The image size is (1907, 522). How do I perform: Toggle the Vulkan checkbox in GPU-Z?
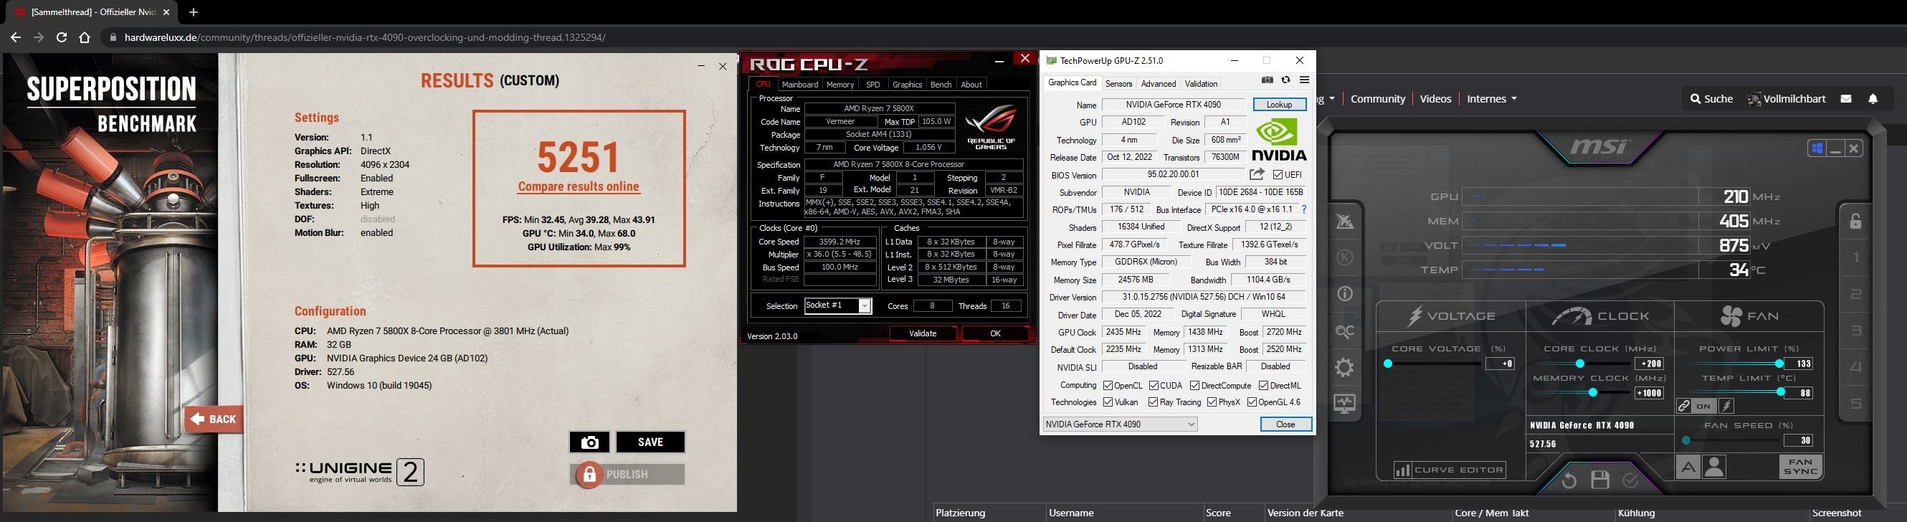pyautogui.click(x=1108, y=402)
